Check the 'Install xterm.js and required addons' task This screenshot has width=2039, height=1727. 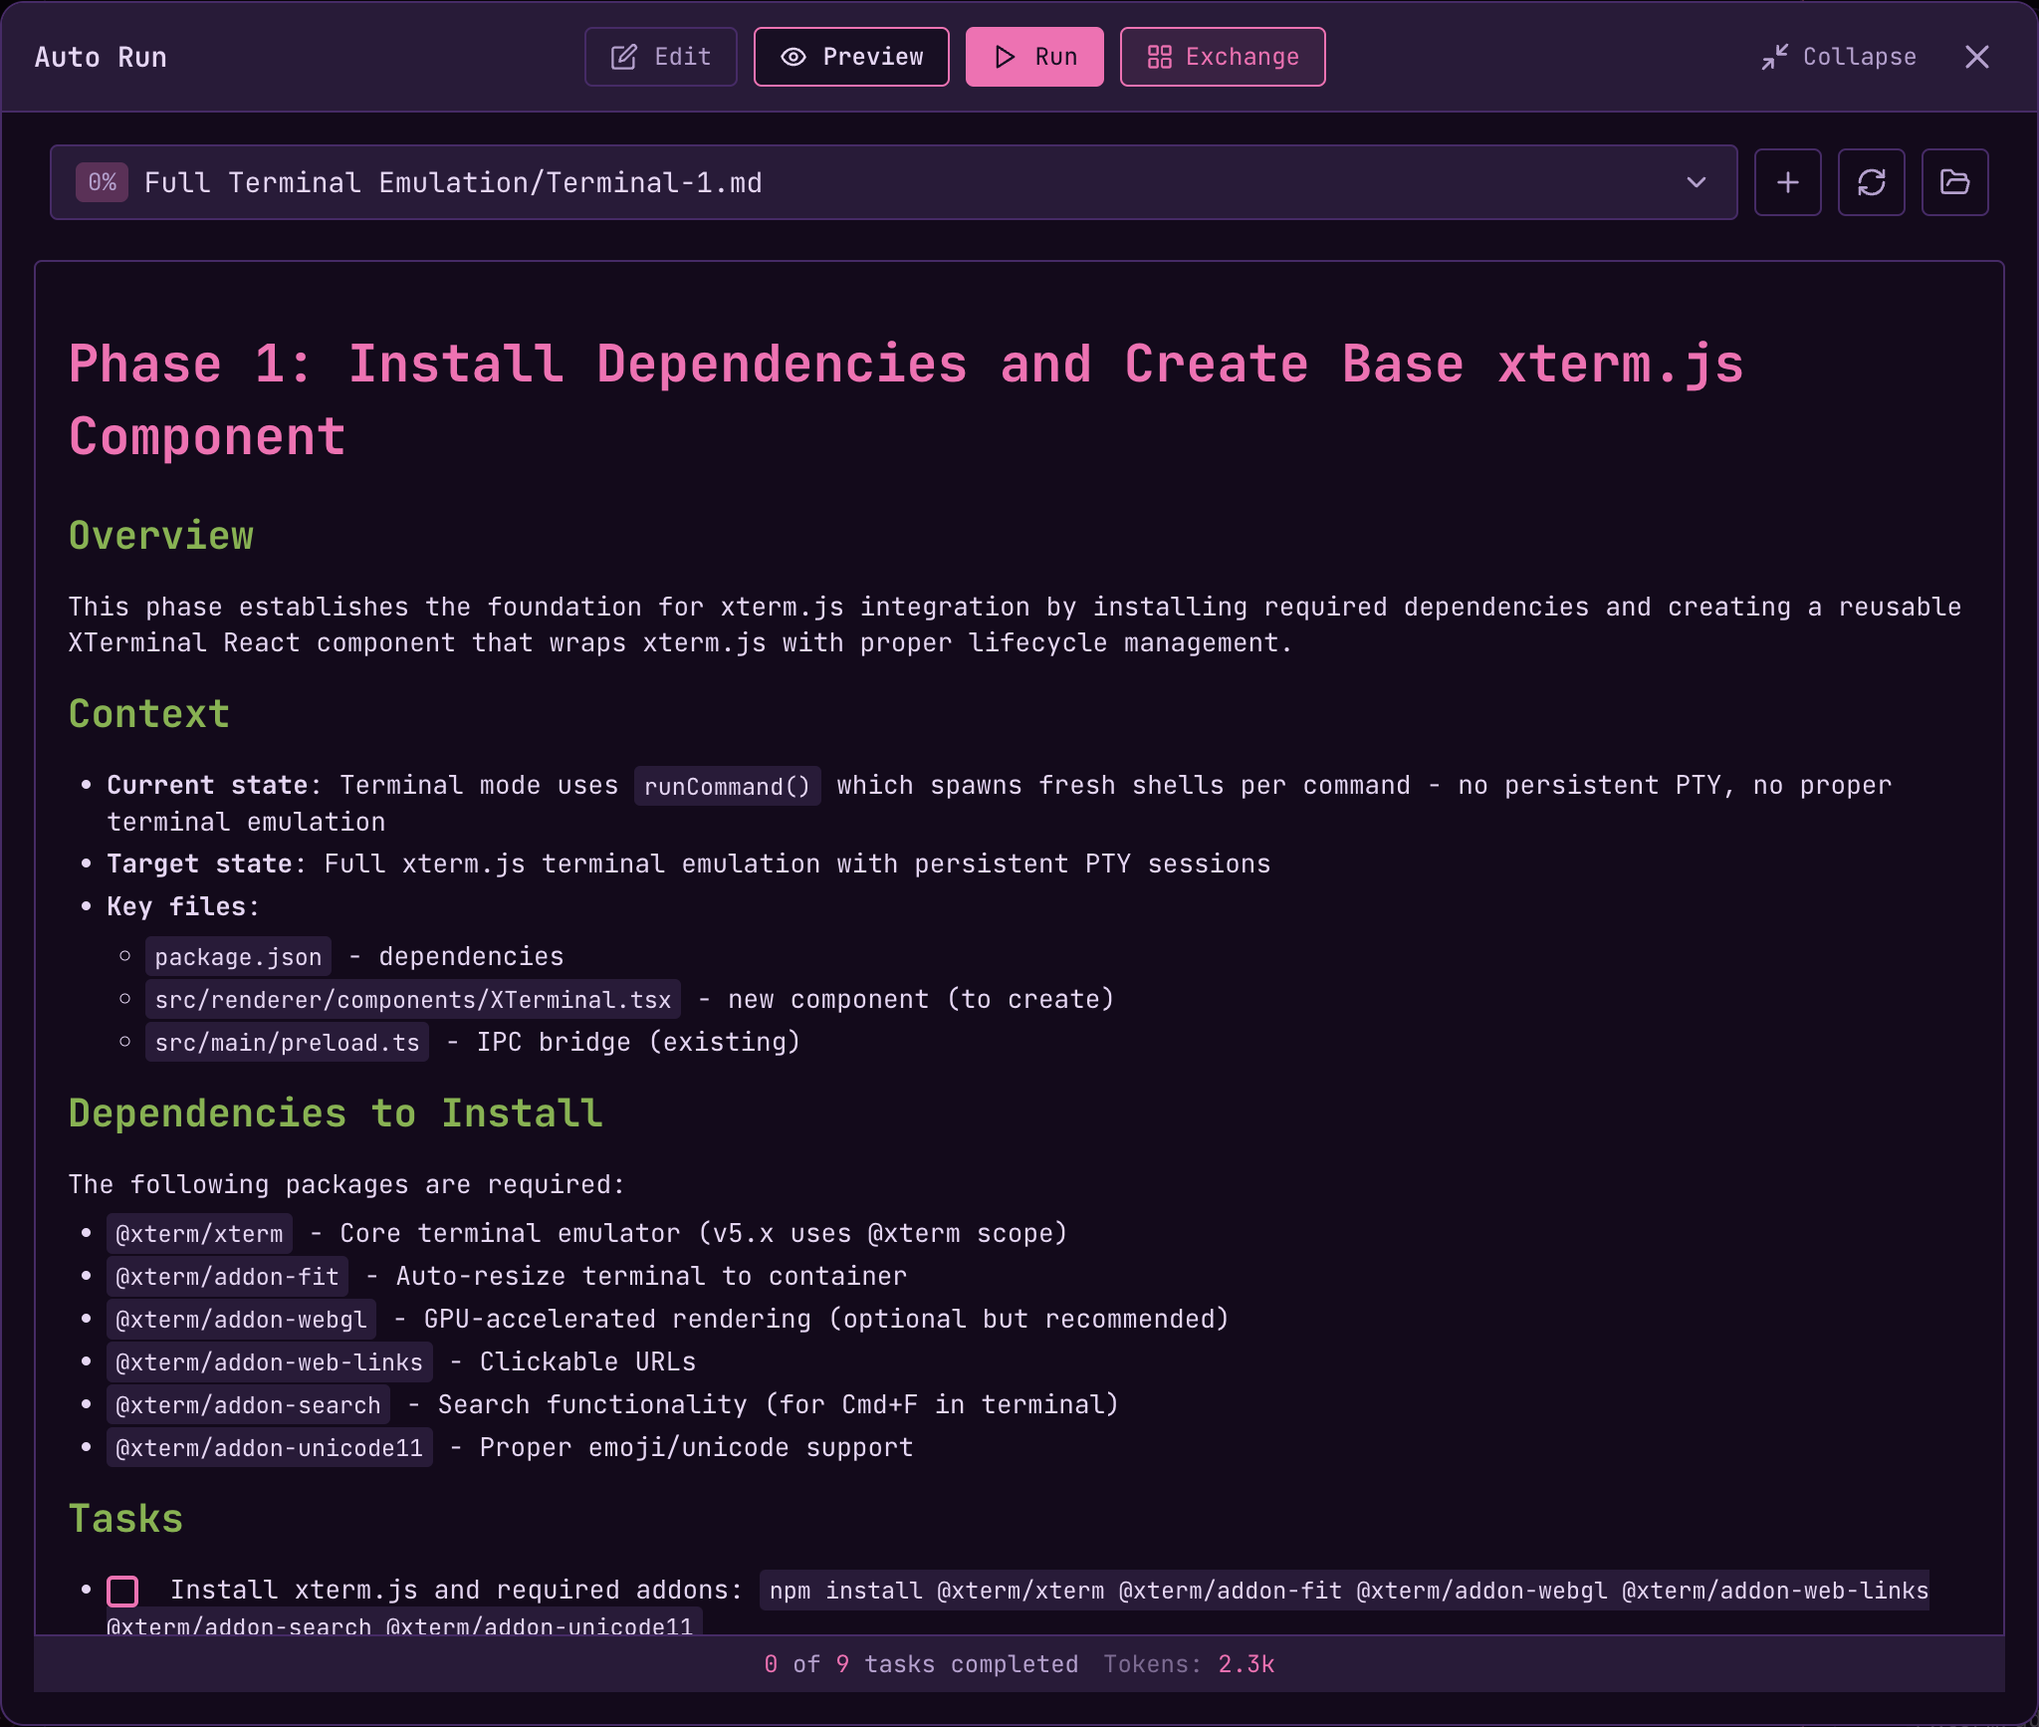coord(122,1590)
